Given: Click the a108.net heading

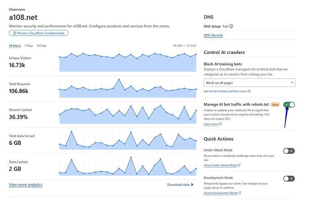Looking at the screenshot, I should pyautogui.click(x=23, y=17).
